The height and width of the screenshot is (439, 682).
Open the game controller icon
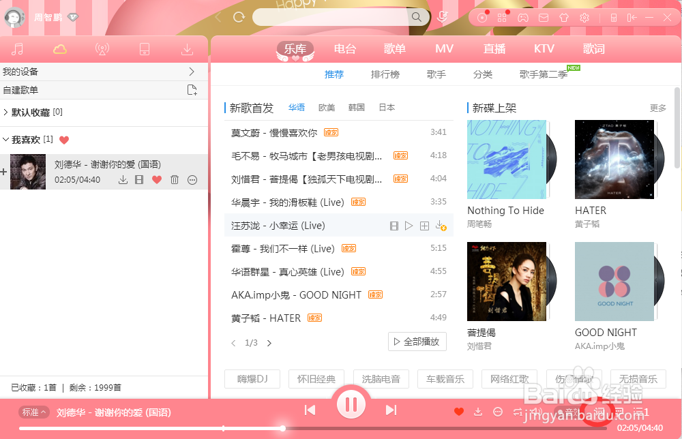tap(523, 18)
